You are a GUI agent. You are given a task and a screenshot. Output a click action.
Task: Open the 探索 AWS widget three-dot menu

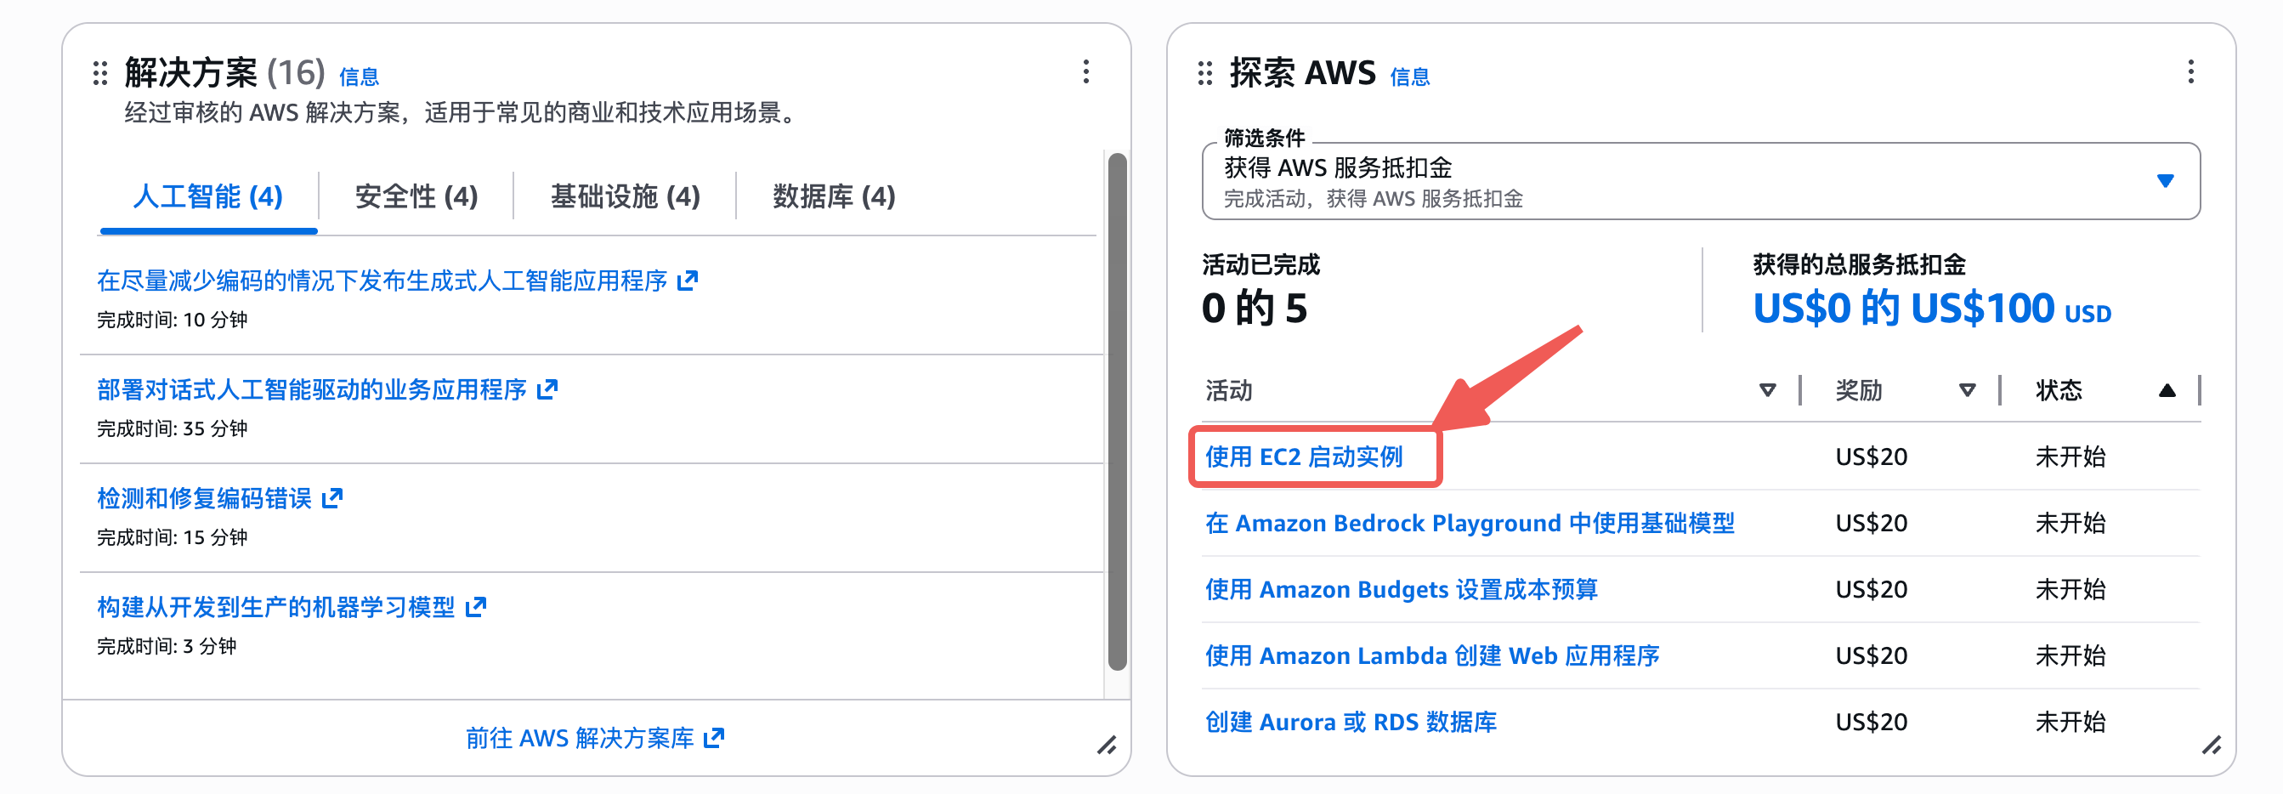(x=2190, y=71)
